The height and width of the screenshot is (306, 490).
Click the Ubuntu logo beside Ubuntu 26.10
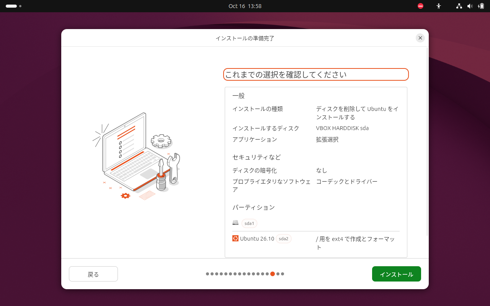coord(235,238)
